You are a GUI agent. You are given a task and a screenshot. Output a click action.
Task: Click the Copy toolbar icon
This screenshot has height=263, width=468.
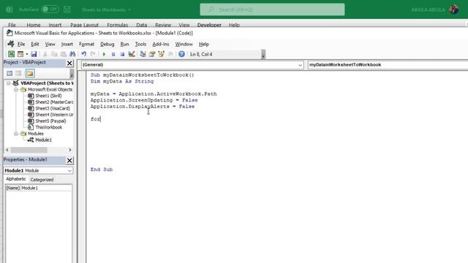[x=54, y=54]
